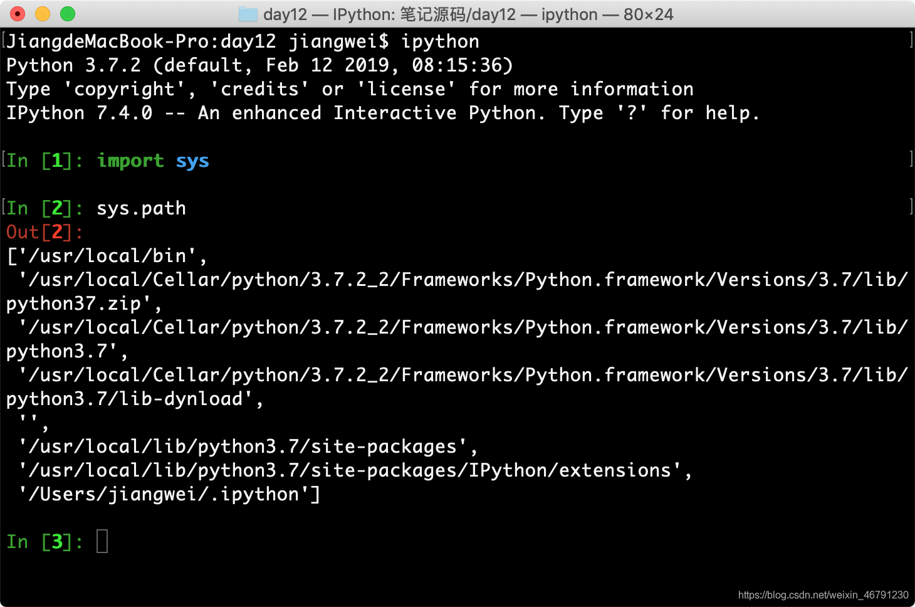Click the 'JiangdeMacBook-Pro:day12' shell prompt
The height and width of the screenshot is (607, 915).
tap(141, 41)
